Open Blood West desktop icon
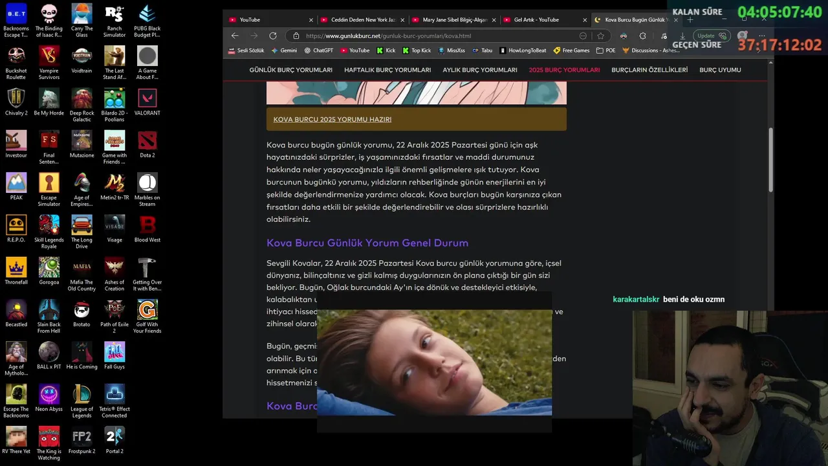Viewport: 828px width, 466px height. click(x=147, y=228)
